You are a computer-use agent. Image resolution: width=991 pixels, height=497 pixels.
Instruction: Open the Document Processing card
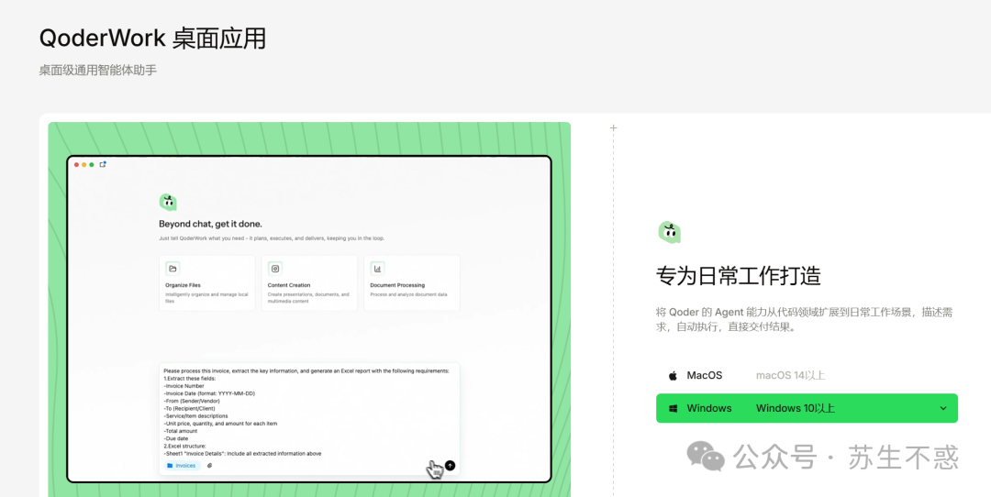click(x=411, y=283)
